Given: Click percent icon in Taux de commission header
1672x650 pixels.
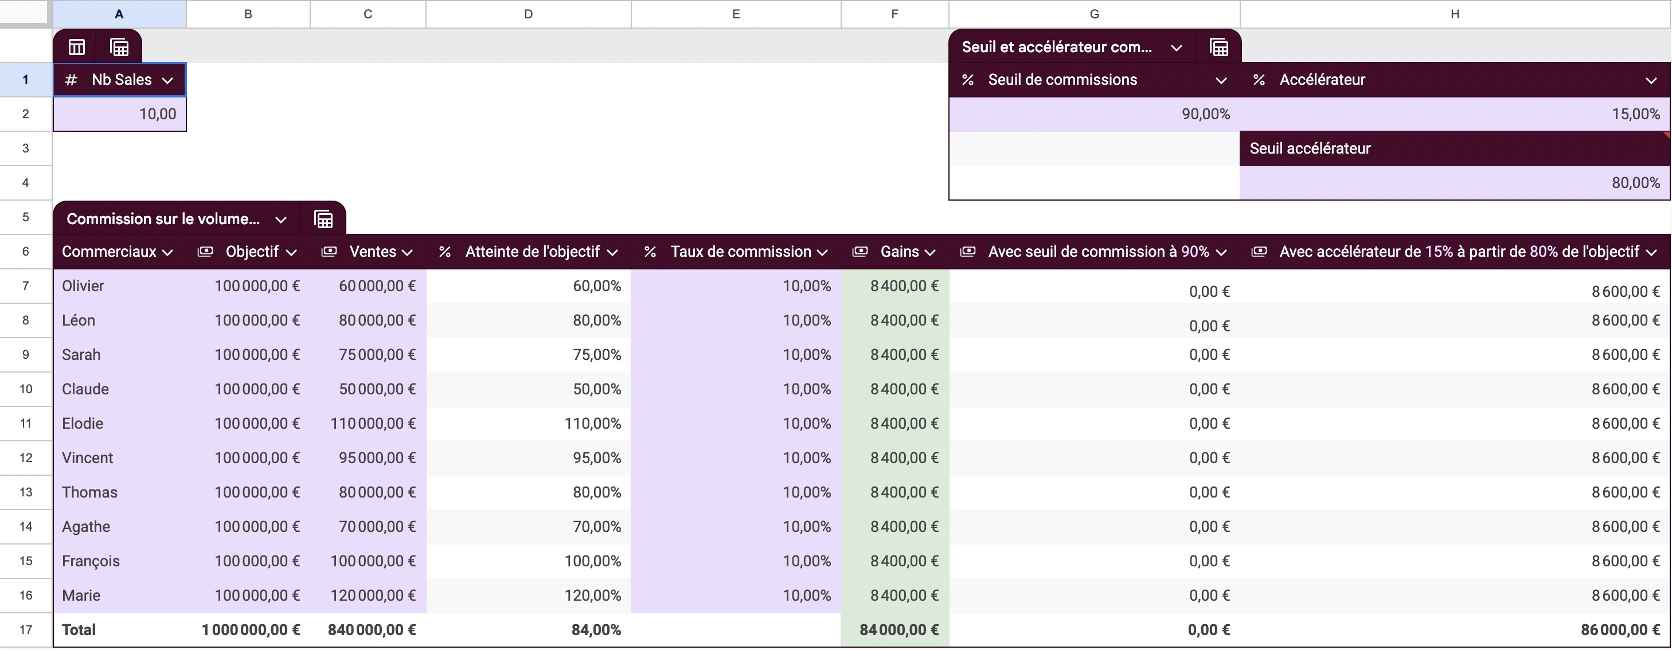Looking at the screenshot, I should point(650,252).
